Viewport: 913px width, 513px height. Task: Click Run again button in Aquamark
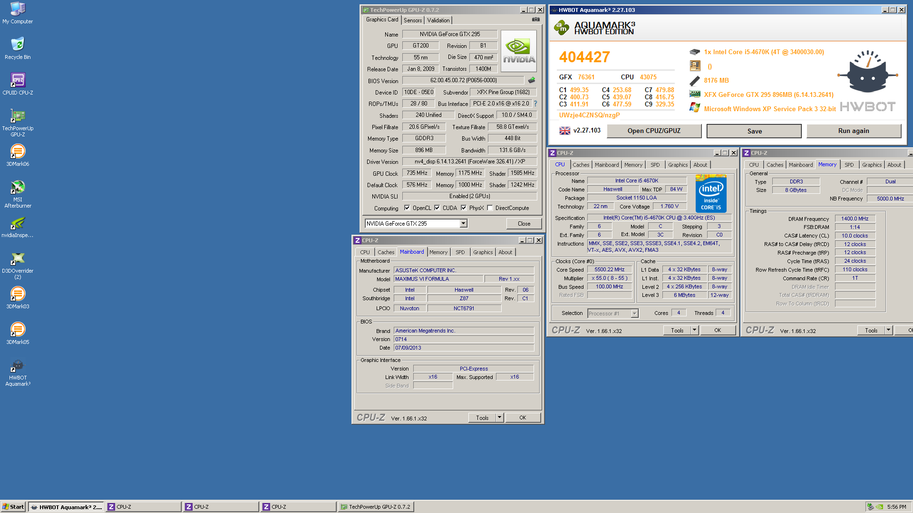[x=854, y=131]
